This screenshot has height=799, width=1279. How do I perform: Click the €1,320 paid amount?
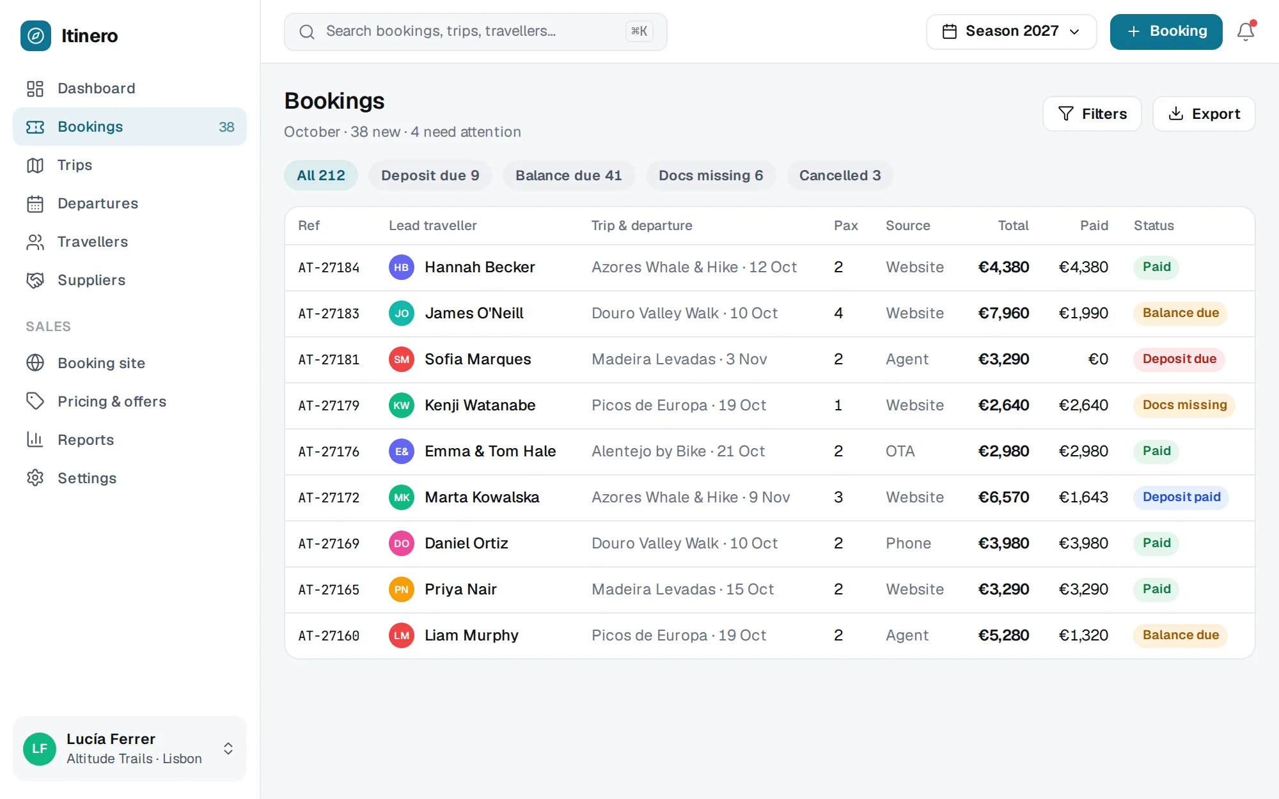pos(1083,635)
